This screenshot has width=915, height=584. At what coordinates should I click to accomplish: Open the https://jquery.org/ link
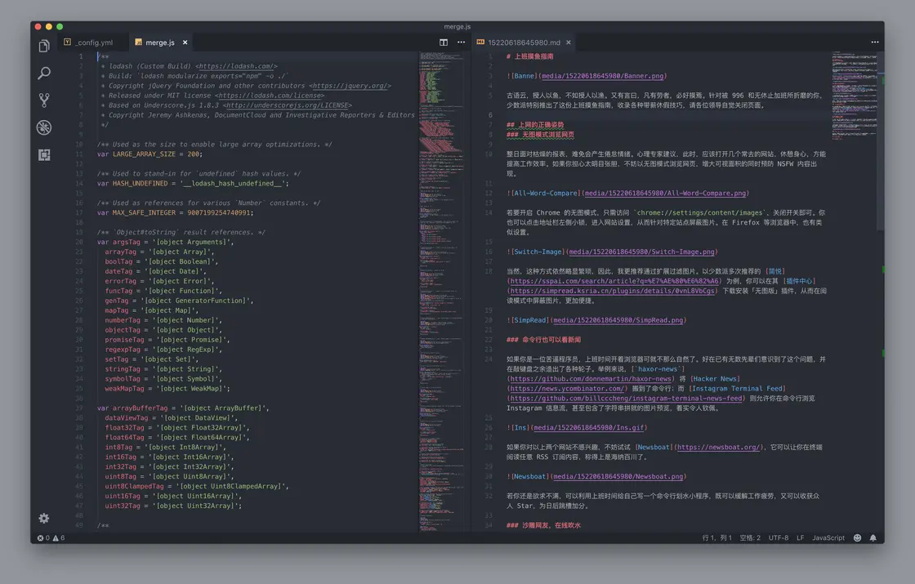tap(350, 86)
